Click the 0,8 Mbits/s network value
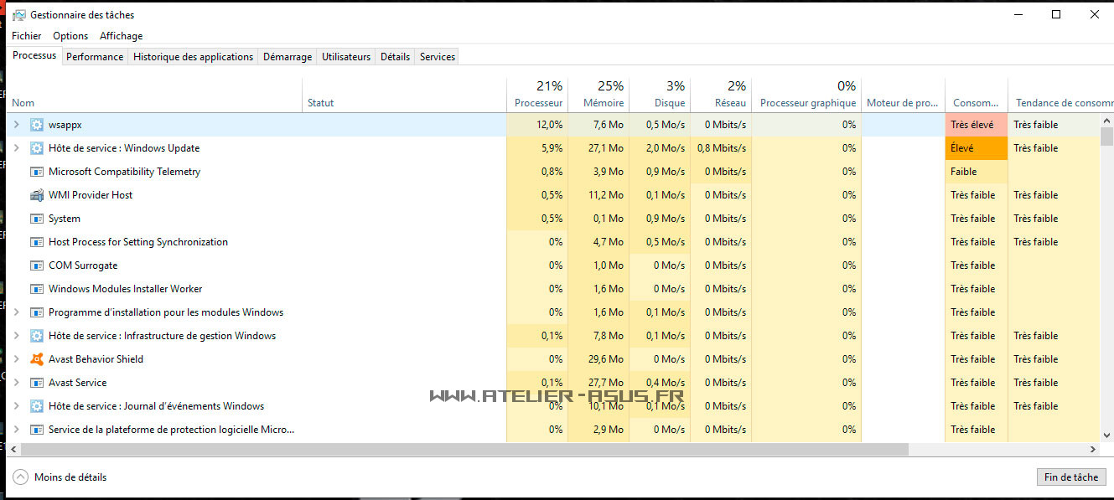 point(722,148)
